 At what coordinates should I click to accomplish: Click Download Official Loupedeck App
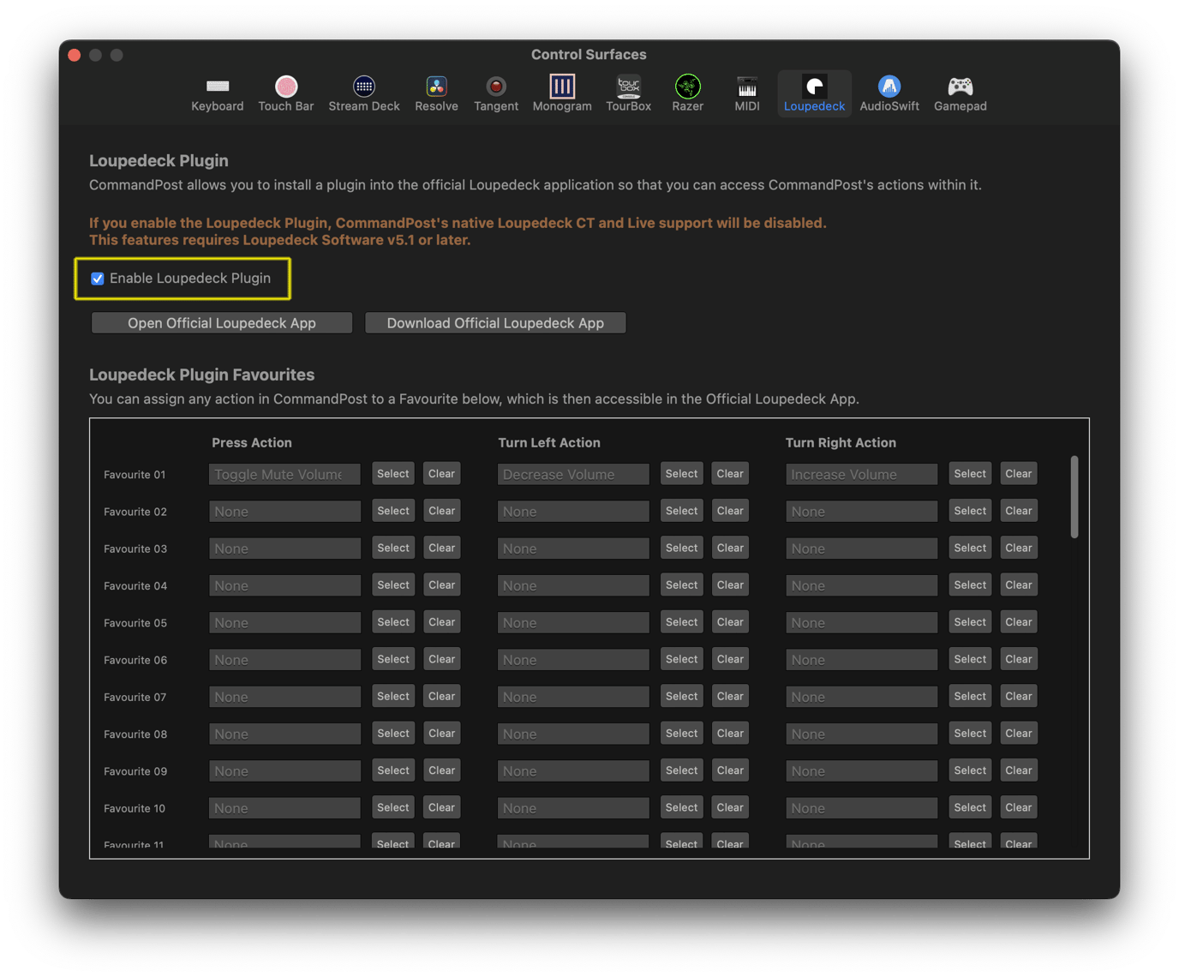point(495,322)
